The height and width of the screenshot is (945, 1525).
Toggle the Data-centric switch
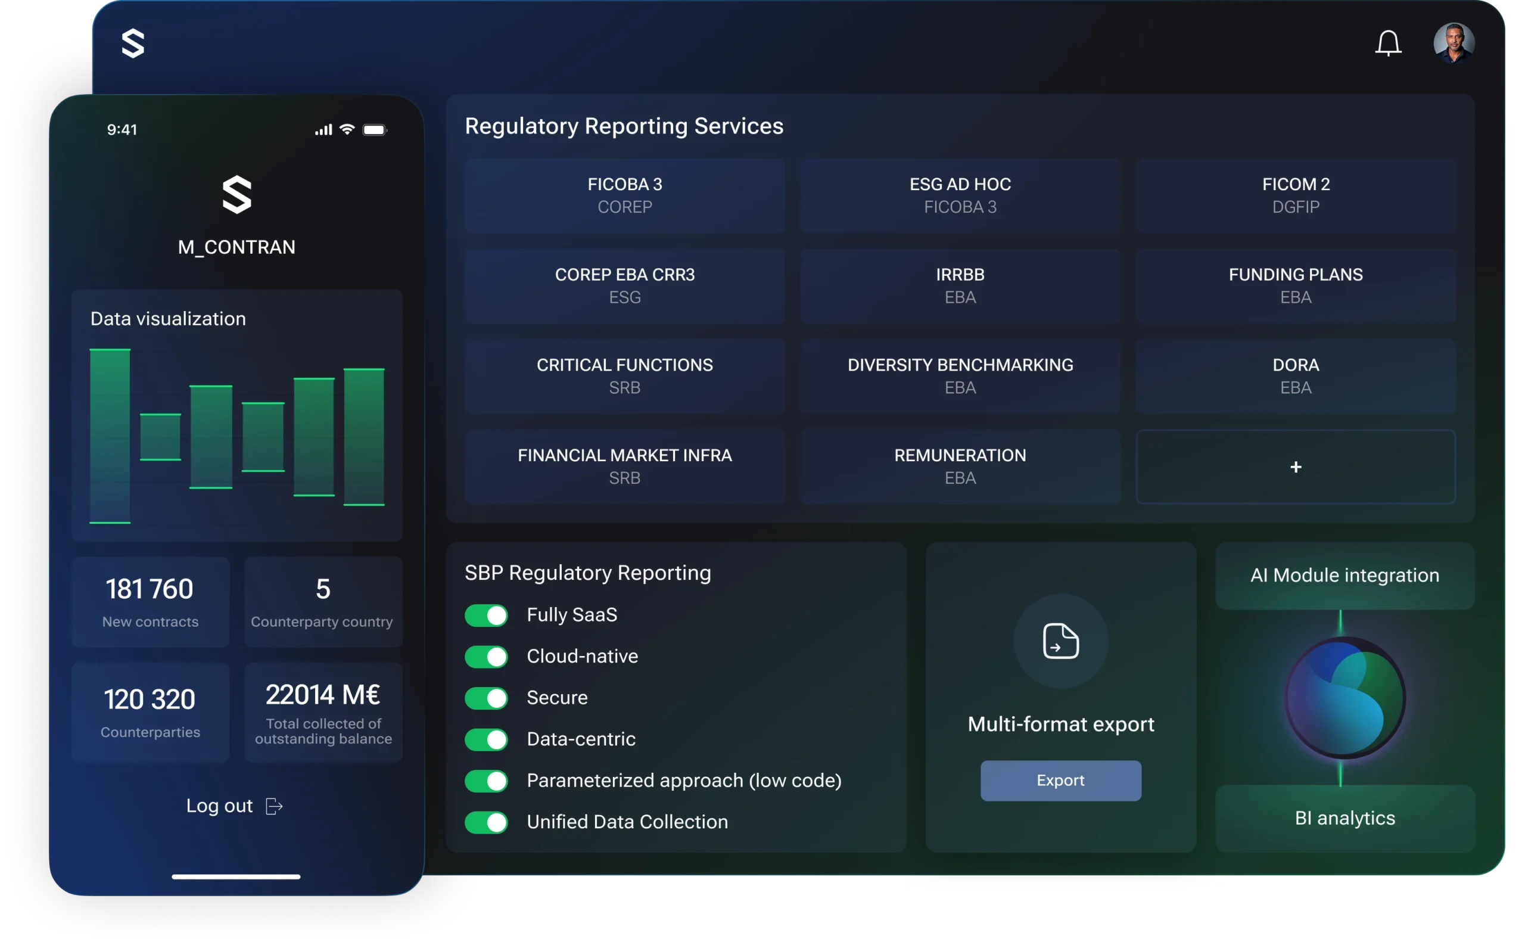point(486,739)
